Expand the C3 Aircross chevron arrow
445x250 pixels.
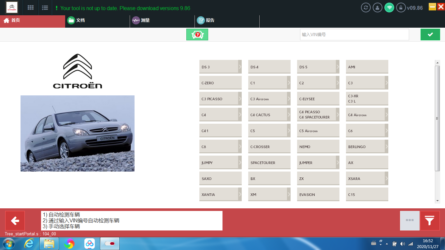coord(289,99)
